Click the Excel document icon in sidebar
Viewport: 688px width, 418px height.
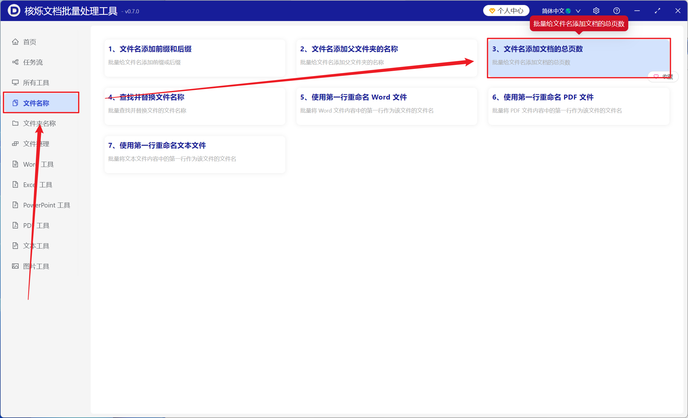pos(15,185)
